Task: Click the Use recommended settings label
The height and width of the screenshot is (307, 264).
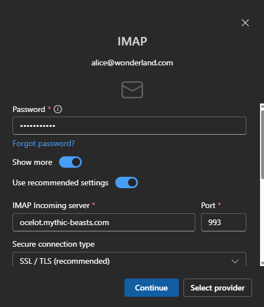Action: [x=60, y=182]
